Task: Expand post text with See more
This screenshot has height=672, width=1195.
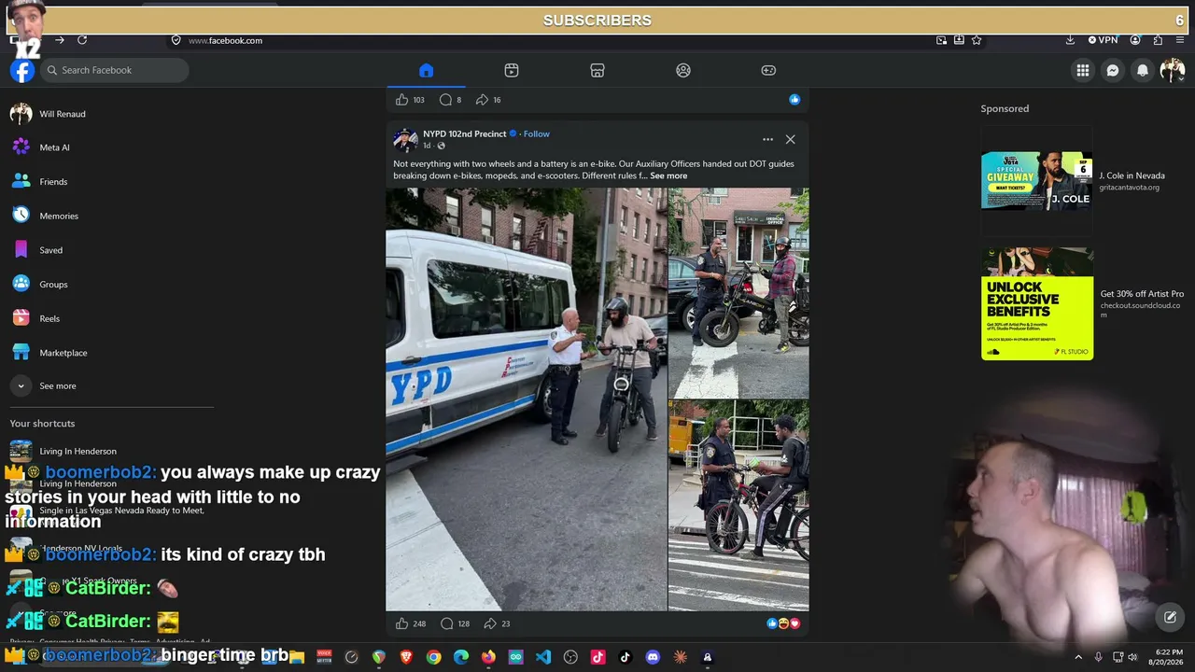Action: 668,175
